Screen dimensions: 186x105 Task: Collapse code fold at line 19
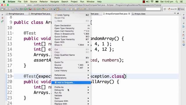13,76
